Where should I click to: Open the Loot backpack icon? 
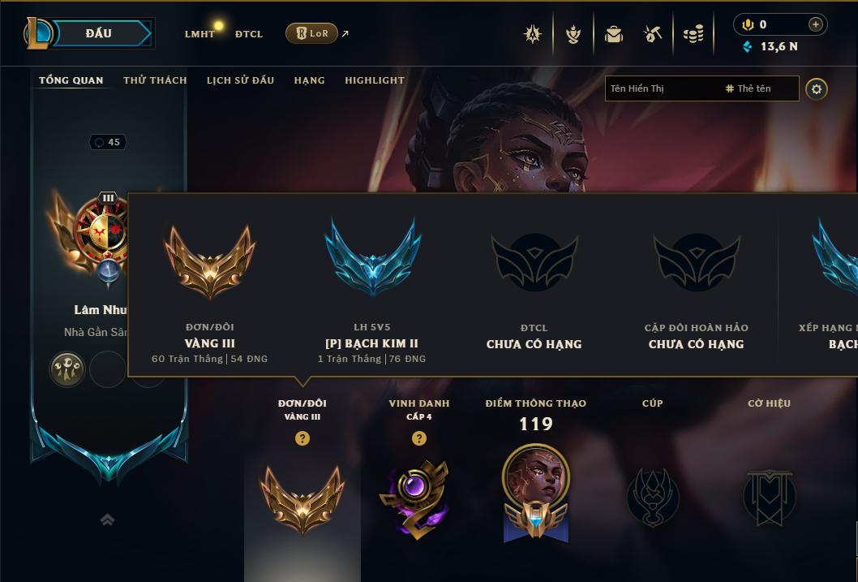click(613, 34)
